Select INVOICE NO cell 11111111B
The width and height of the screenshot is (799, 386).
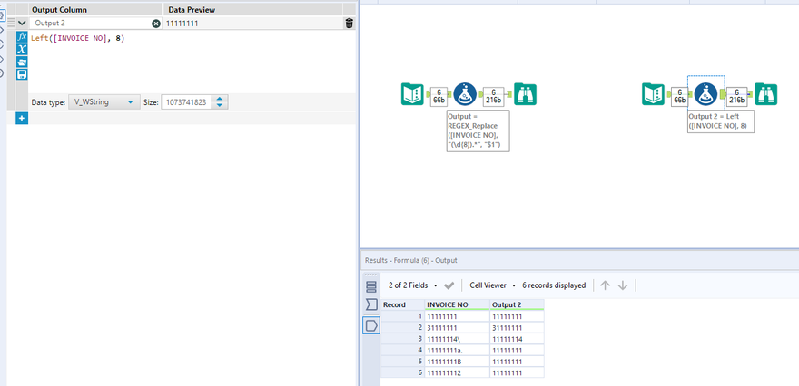(x=457, y=361)
